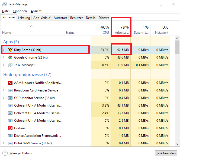222x160 pixels.
Task: Click the red Cortana icon
Action: 10,128
